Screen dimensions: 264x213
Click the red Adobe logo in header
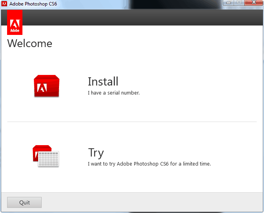[15, 22]
